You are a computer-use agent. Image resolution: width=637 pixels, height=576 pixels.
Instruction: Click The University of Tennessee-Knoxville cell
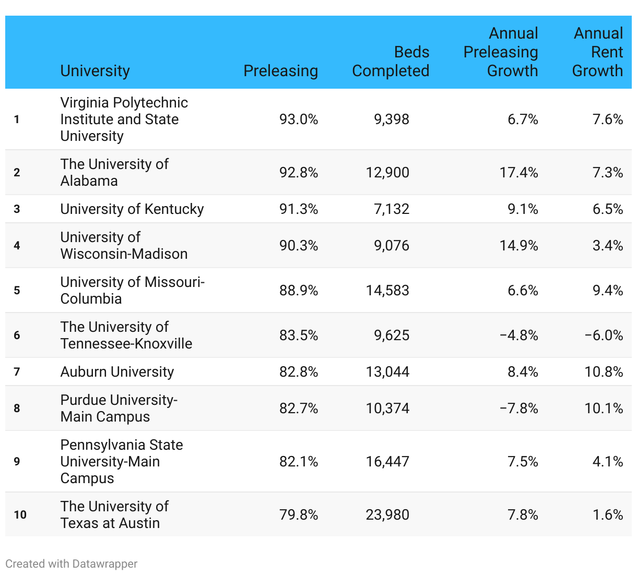[x=126, y=335]
